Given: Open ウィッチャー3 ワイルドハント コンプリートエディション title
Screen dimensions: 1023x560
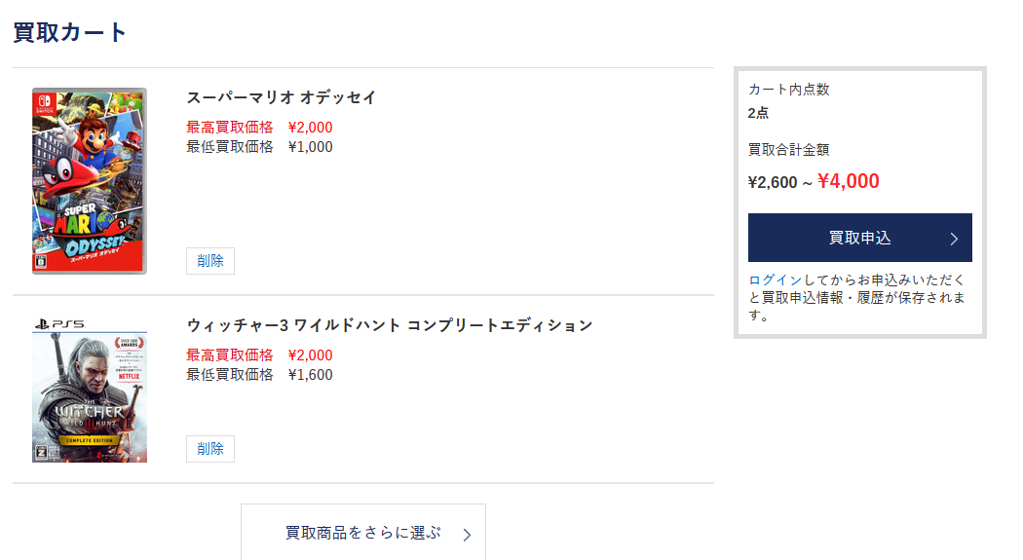Looking at the screenshot, I should click(389, 324).
